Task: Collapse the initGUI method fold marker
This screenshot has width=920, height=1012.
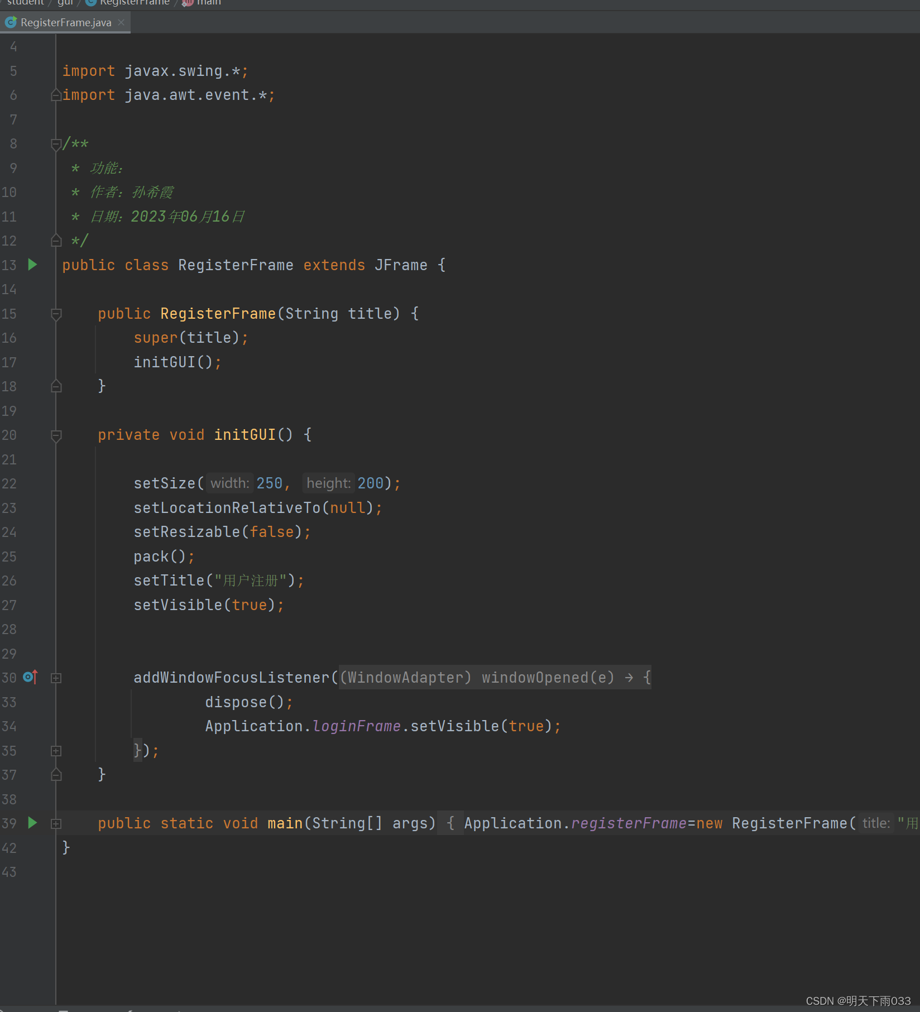Action: (x=56, y=435)
